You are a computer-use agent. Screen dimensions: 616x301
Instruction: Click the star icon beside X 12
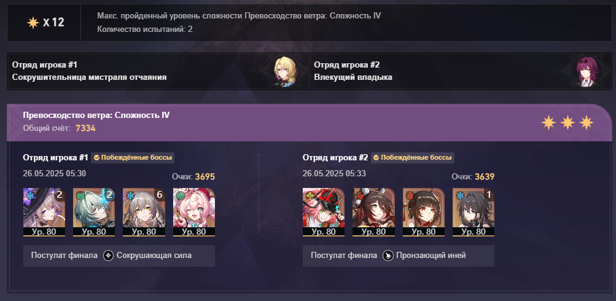(33, 23)
